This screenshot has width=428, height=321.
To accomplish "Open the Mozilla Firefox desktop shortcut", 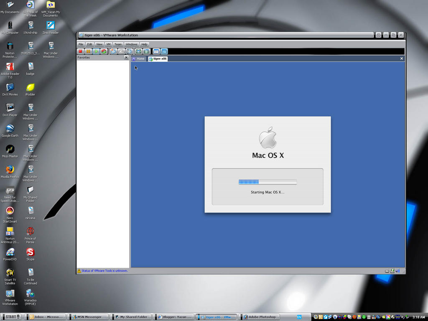I will pyautogui.click(x=10, y=171).
